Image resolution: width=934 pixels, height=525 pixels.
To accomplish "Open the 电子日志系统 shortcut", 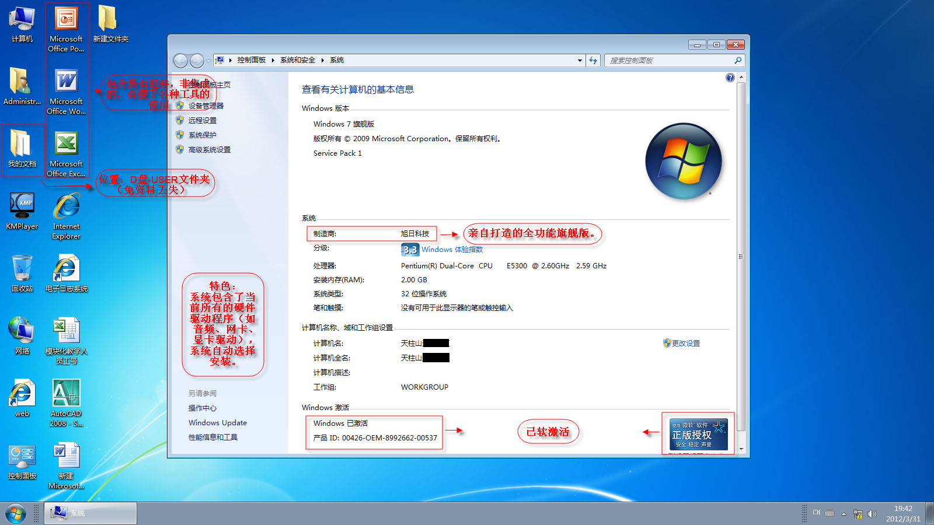I will point(66,274).
